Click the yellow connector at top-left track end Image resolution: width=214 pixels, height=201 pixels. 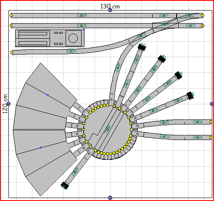tap(11, 16)
